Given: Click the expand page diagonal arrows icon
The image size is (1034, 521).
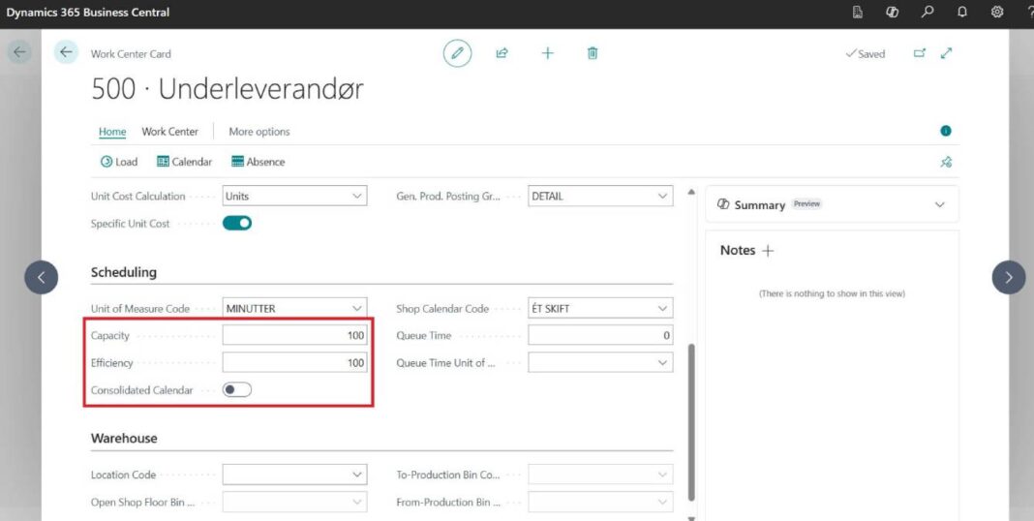Looking at the screenshot, I should 946,53.
